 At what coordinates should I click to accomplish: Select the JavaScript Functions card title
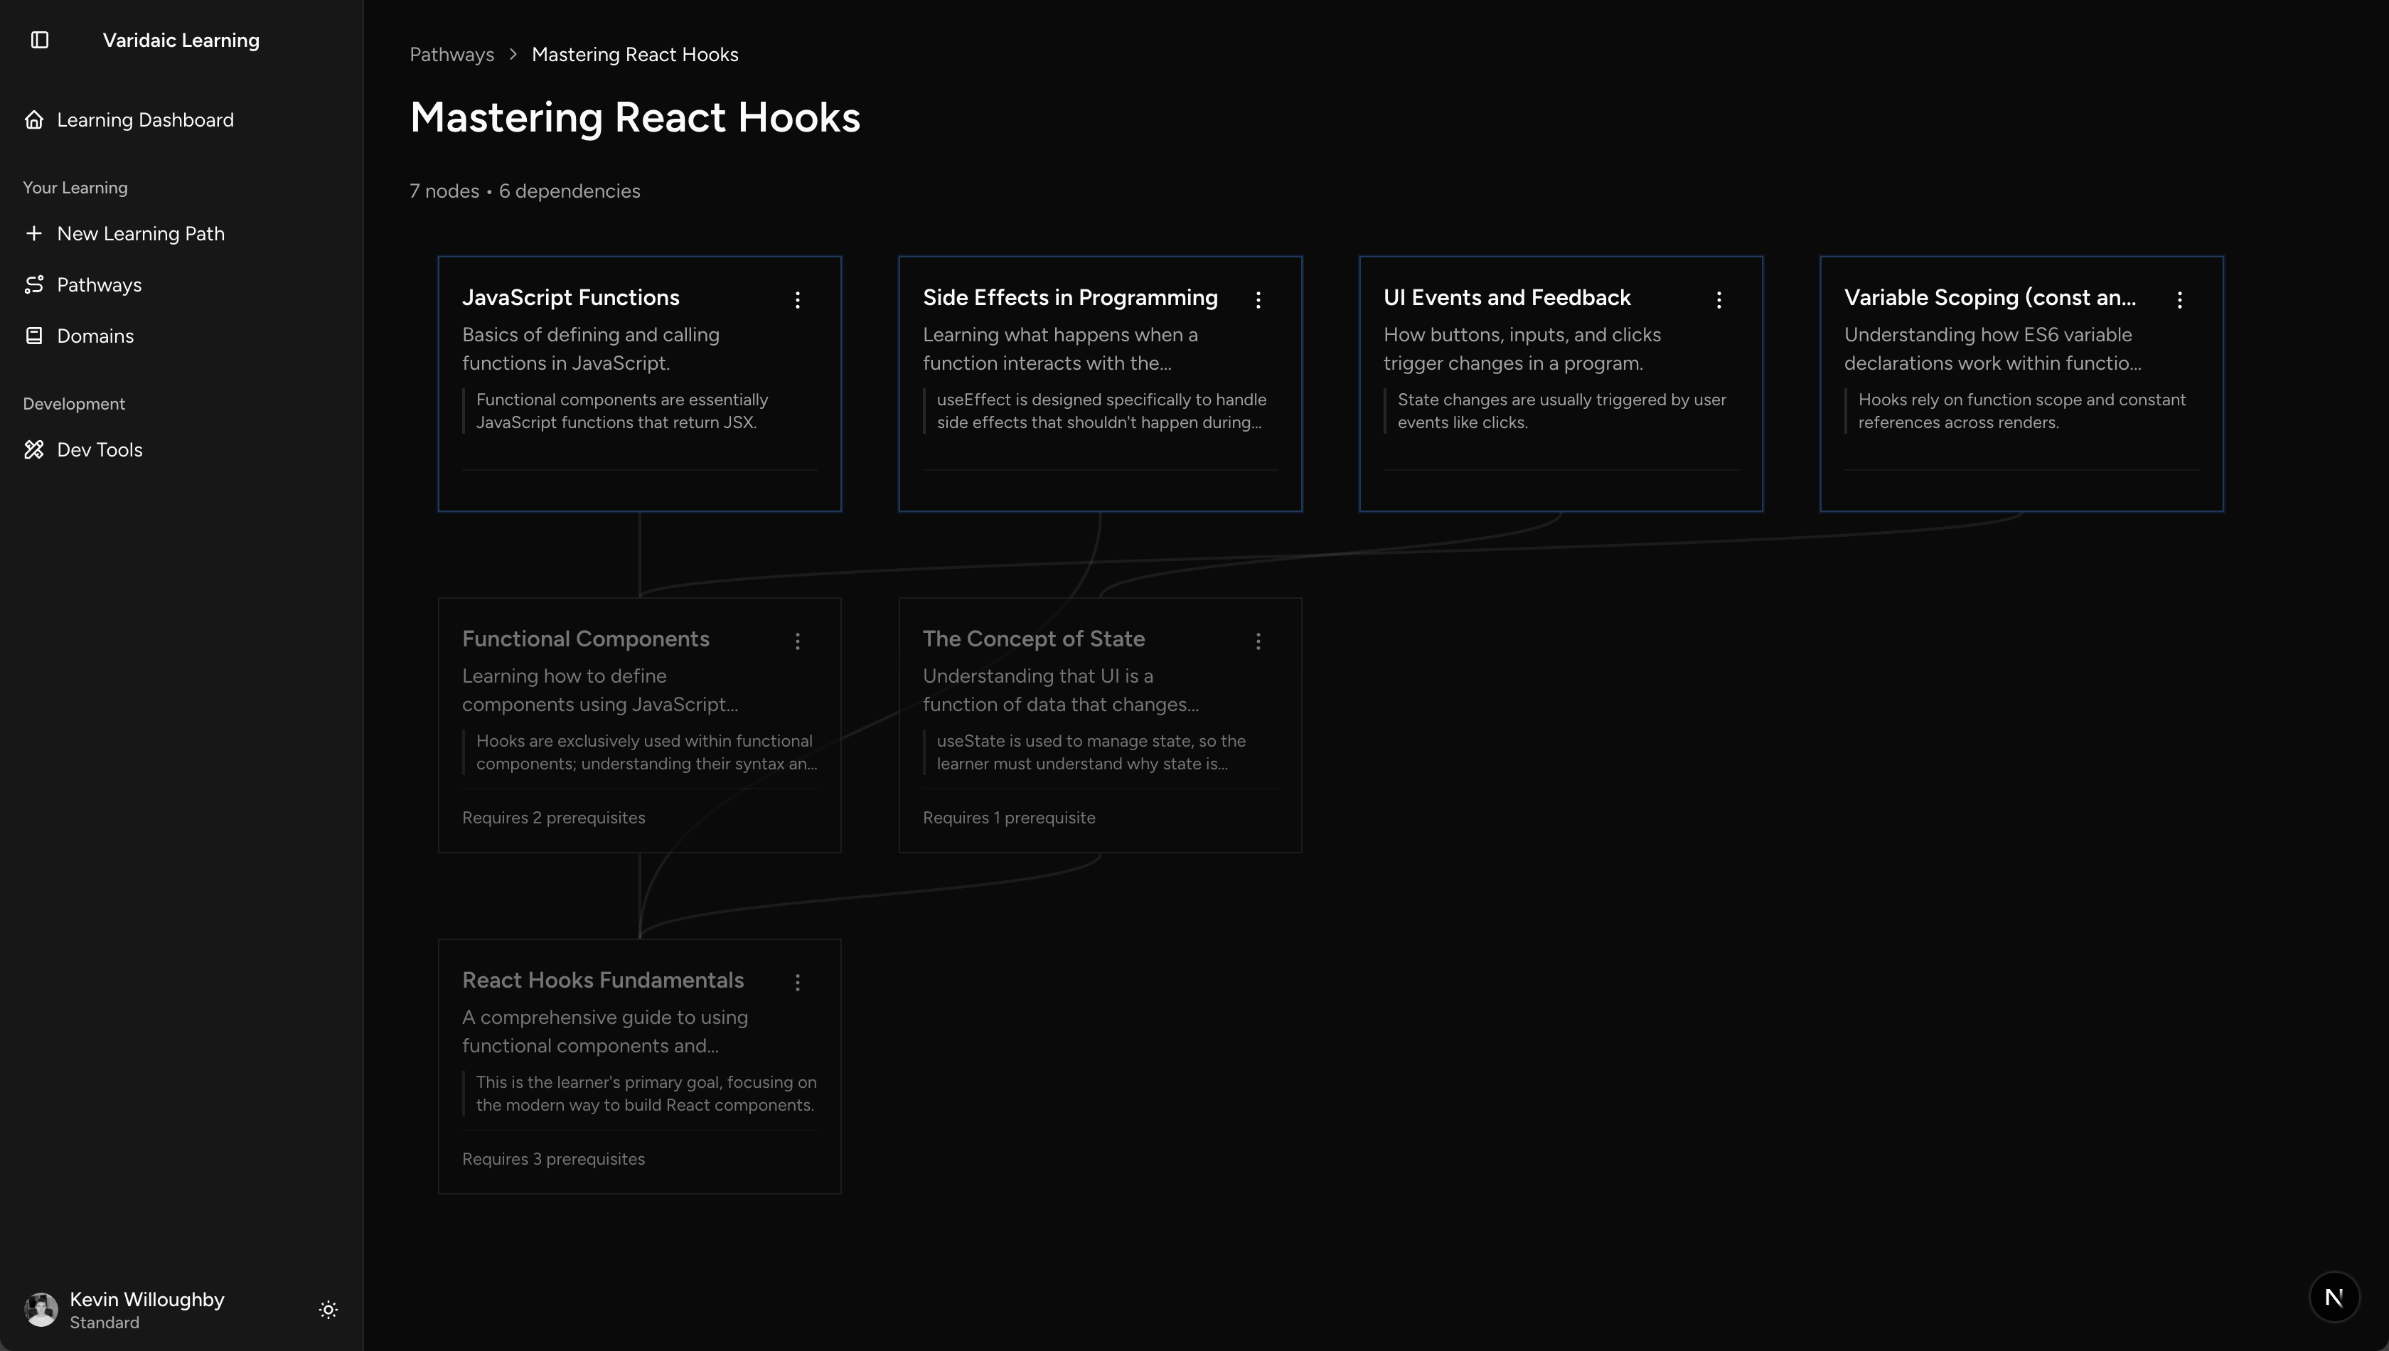tap(570, 298)
